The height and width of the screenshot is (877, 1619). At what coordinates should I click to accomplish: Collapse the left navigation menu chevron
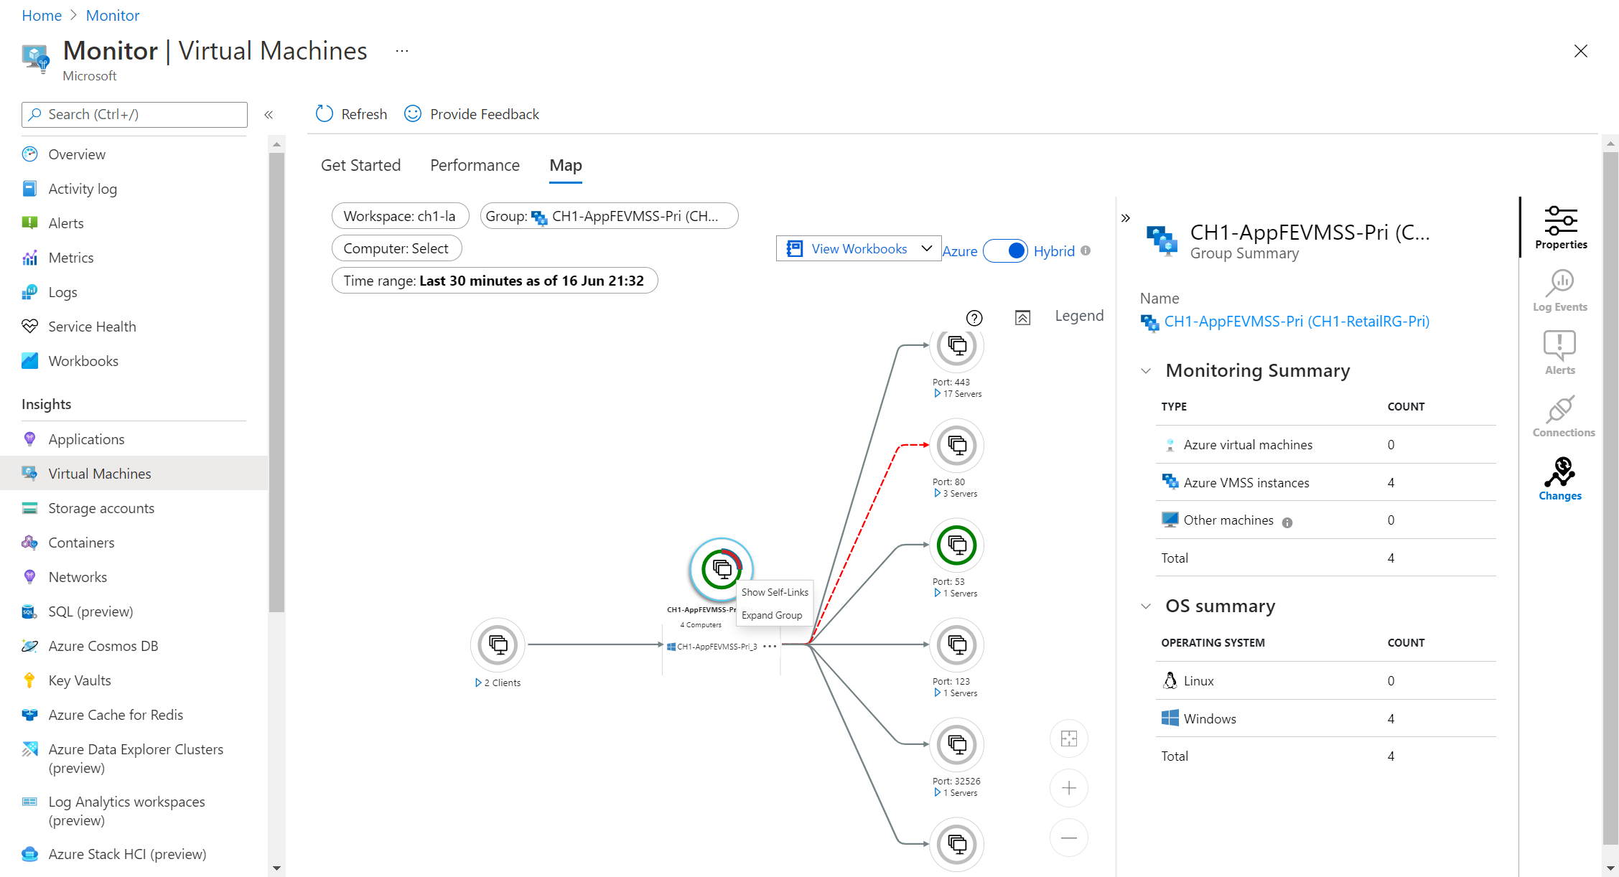[269, 115]
